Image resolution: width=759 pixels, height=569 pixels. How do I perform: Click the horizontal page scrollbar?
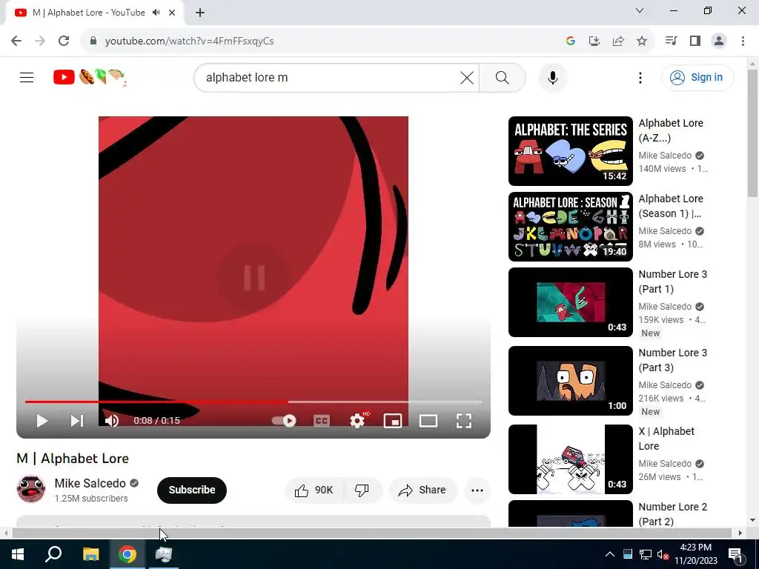(x=372, y=533)
